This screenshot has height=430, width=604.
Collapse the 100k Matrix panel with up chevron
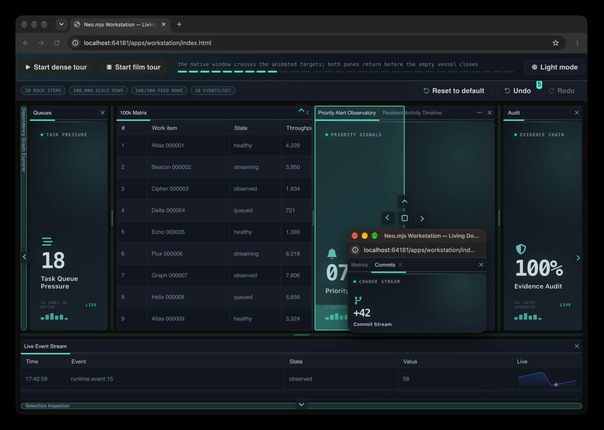[x=301, y=110]
